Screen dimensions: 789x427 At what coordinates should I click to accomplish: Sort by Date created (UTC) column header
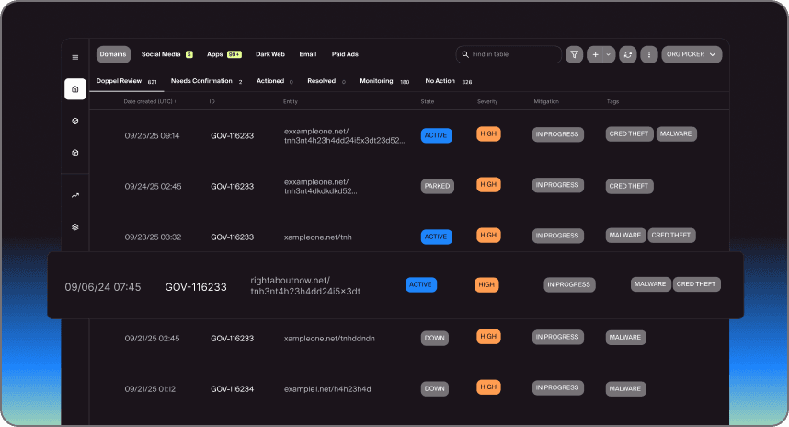click(x=149, y=101)
